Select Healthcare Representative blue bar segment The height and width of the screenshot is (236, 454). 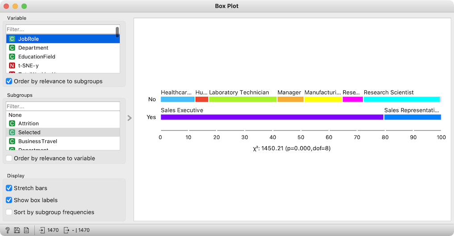pos(177,99)
